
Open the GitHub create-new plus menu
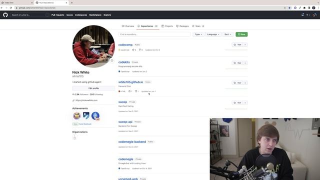308,15
